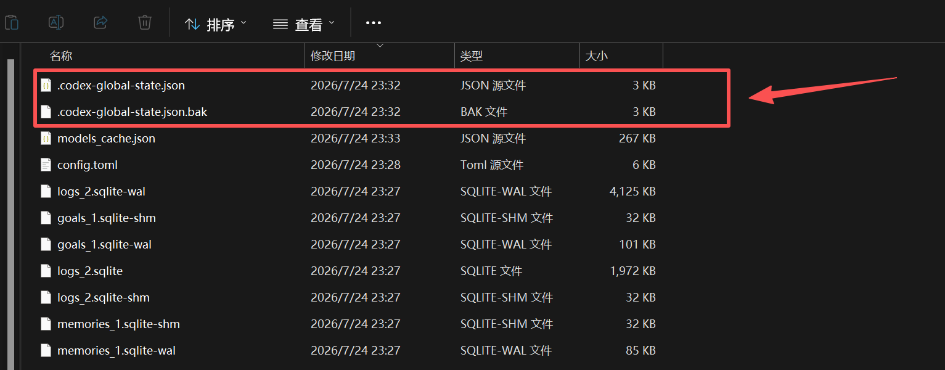
Task: Click the date 2026/7/24 23:28 of config.toml
Action: (x=356, y=165)
